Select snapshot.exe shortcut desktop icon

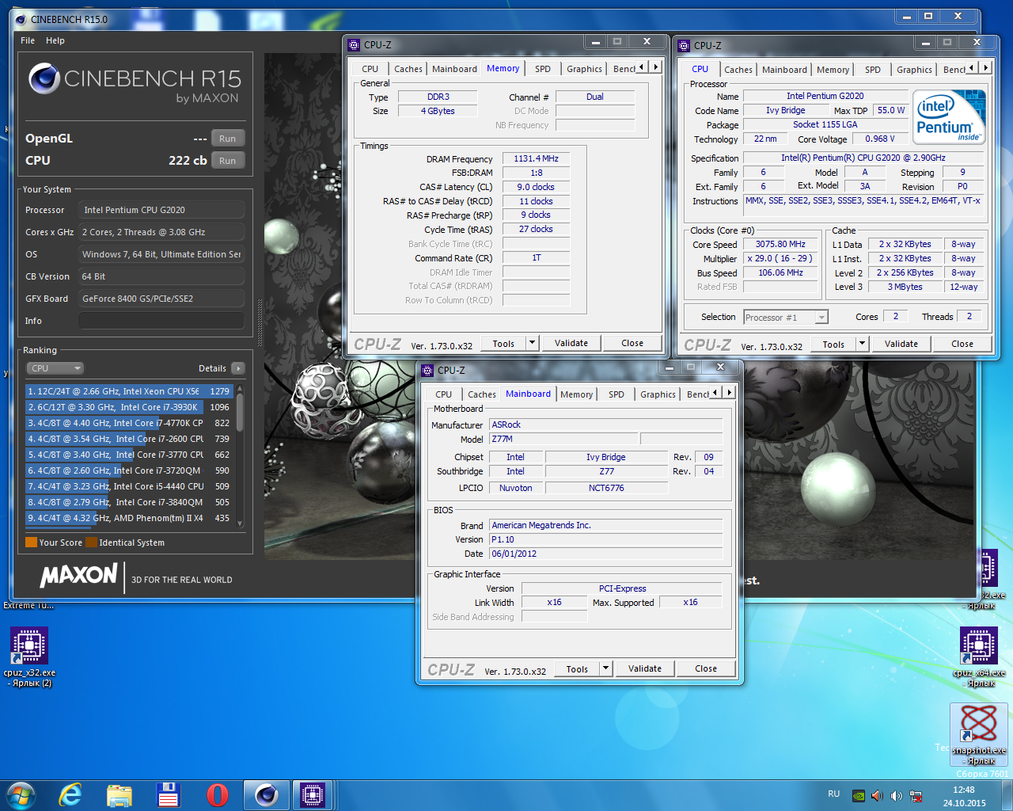(x=979, y=735)
